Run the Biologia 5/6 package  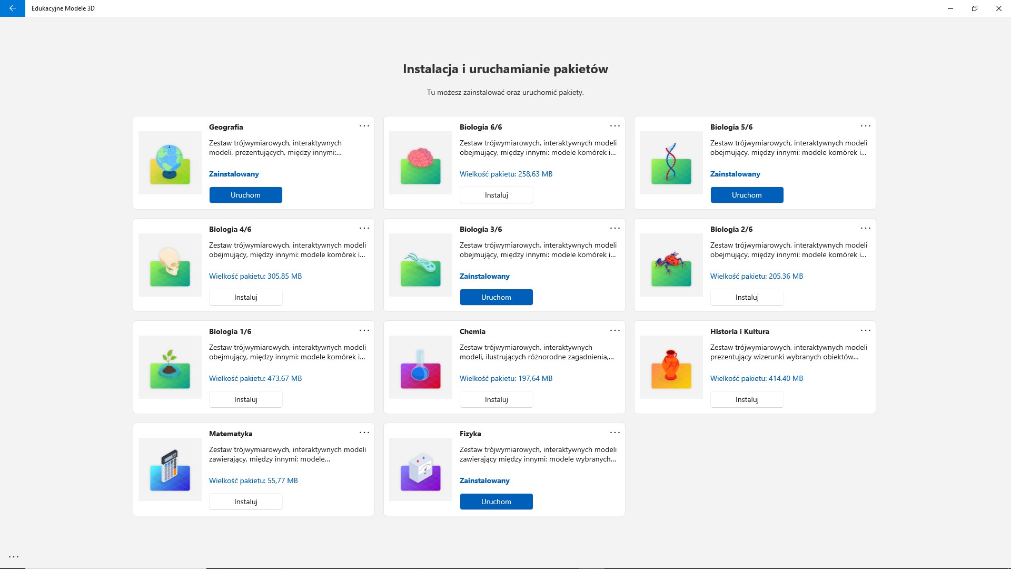click(x=747, y=195)
